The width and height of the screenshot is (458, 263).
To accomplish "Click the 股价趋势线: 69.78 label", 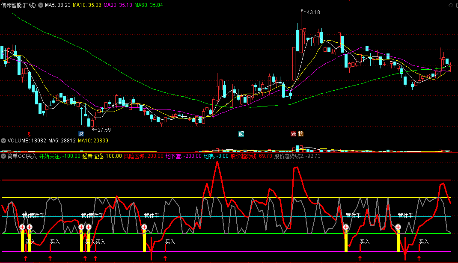I will click(251, 156).
